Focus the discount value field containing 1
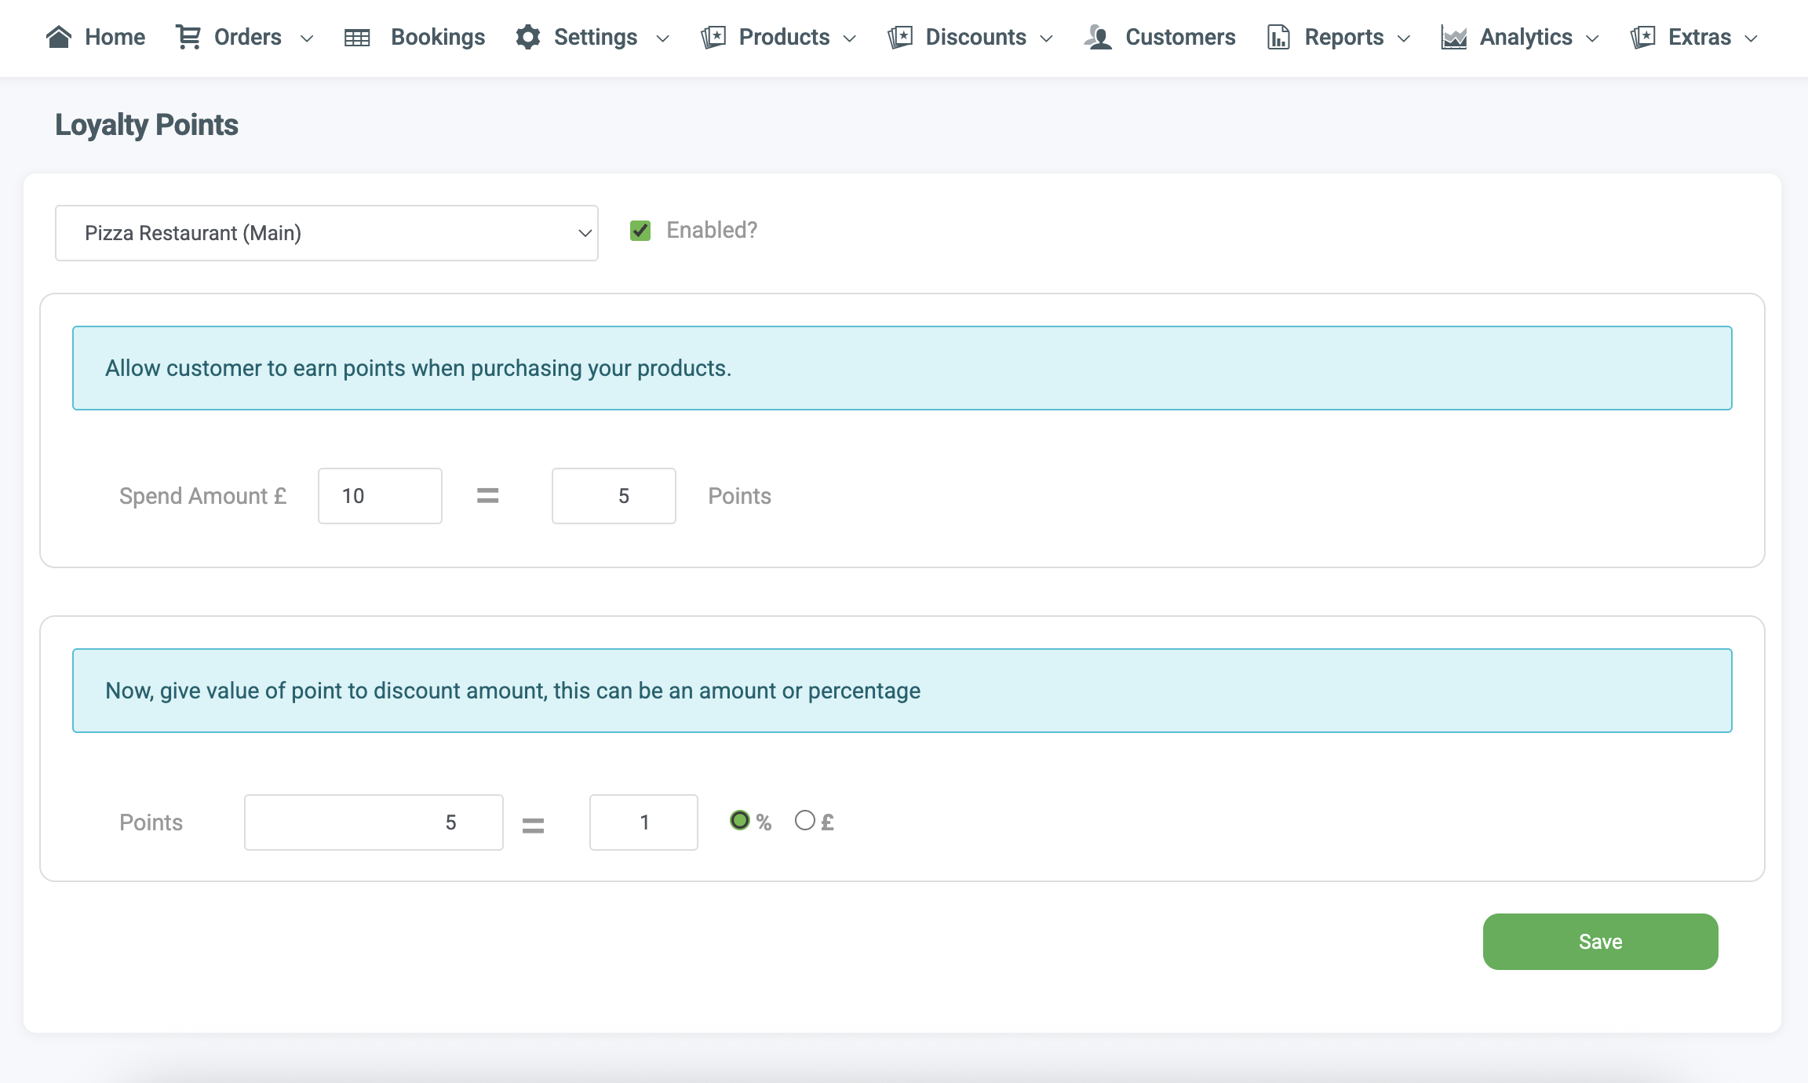1808x1083 pixels. pos(643,822)
